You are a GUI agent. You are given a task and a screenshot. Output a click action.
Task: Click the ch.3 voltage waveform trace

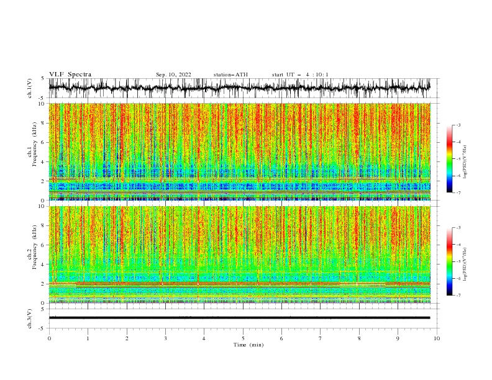coord(240,318)
